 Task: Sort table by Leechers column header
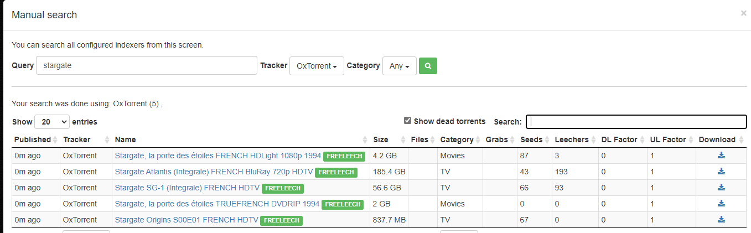pyautogui.click(x=572, y=139)
